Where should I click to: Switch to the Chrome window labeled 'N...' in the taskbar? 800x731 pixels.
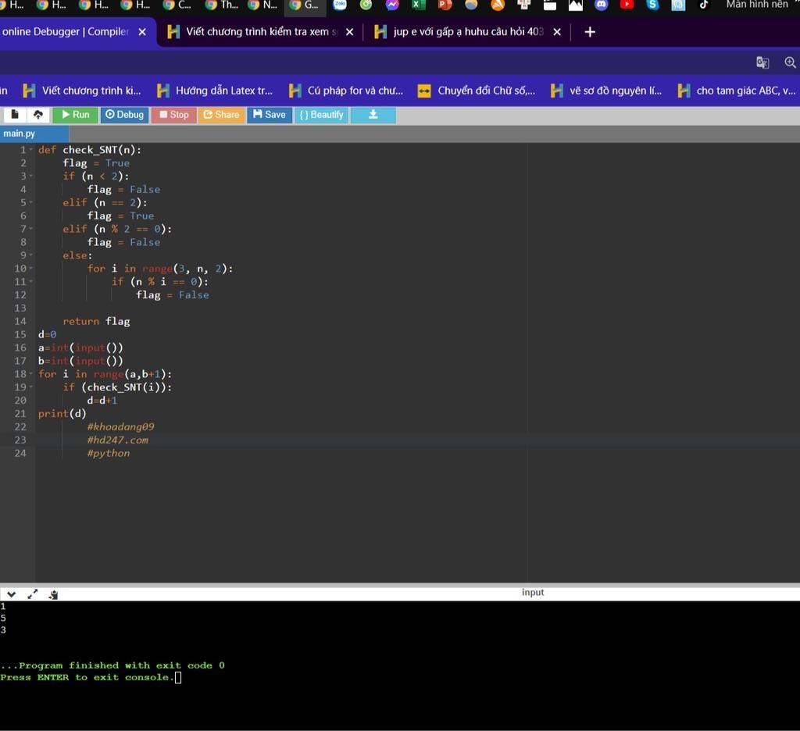pos(262,5)
